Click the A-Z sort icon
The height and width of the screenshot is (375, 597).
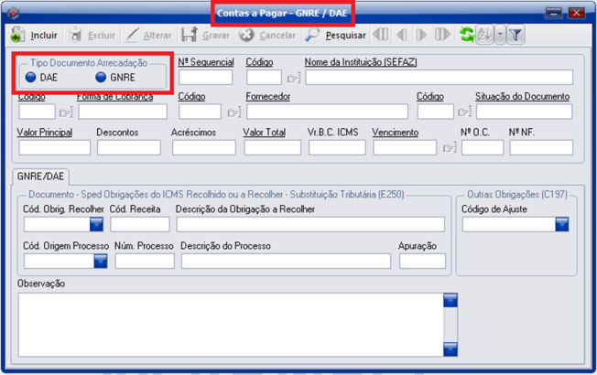(x=485, y=36)
